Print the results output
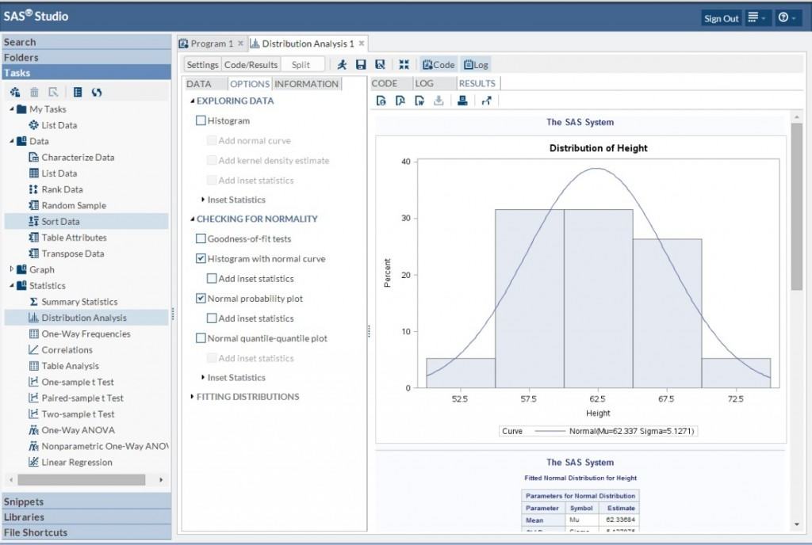812x545 pixels. [x=462, y=100]
